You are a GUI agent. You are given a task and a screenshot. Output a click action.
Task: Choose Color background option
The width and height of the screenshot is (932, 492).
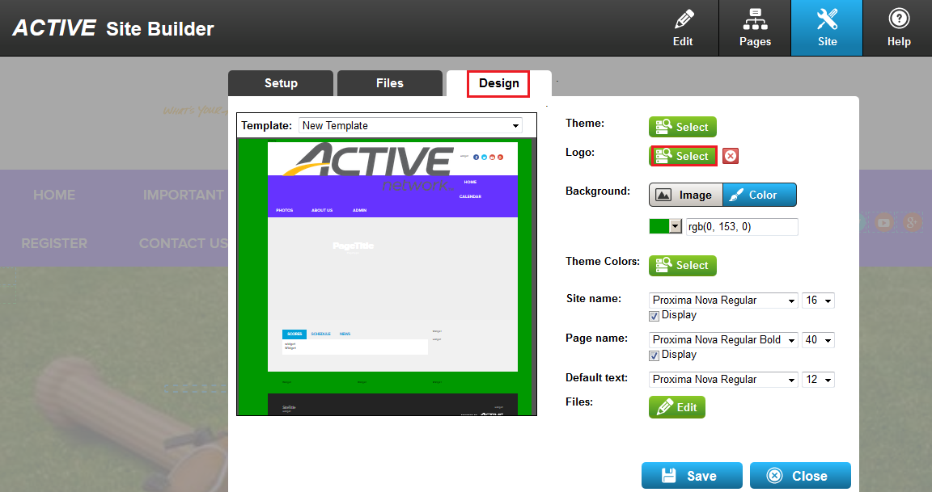pyautogui.click(x=760, y=195)
